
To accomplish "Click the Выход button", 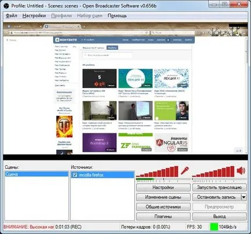I will click(219, 217).
